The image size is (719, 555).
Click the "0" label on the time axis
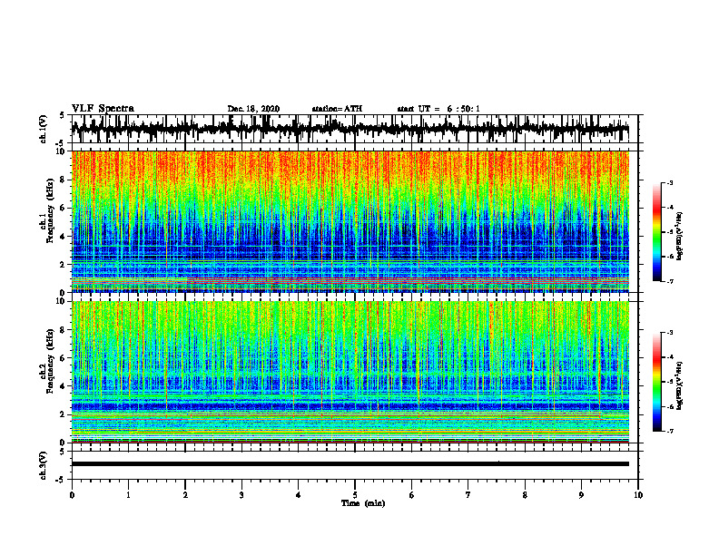[x=72, y=495]
